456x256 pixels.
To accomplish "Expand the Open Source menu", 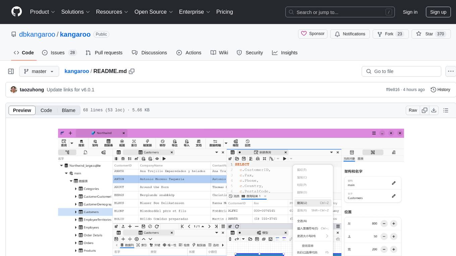I will (154, 12).
